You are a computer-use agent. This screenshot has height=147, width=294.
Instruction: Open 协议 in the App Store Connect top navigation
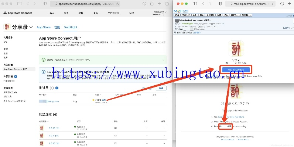(131, 13)
